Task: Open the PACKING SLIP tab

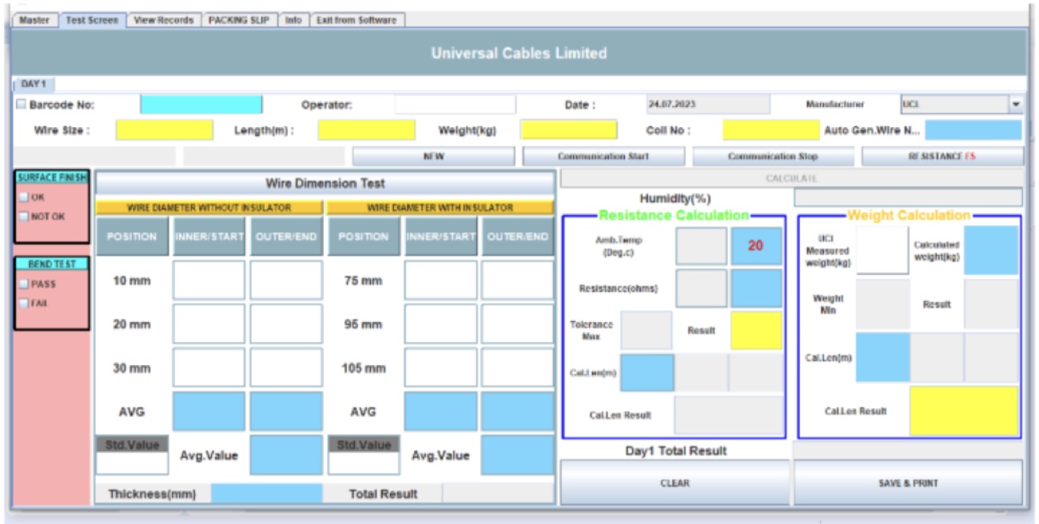Action: click(239, 20)
